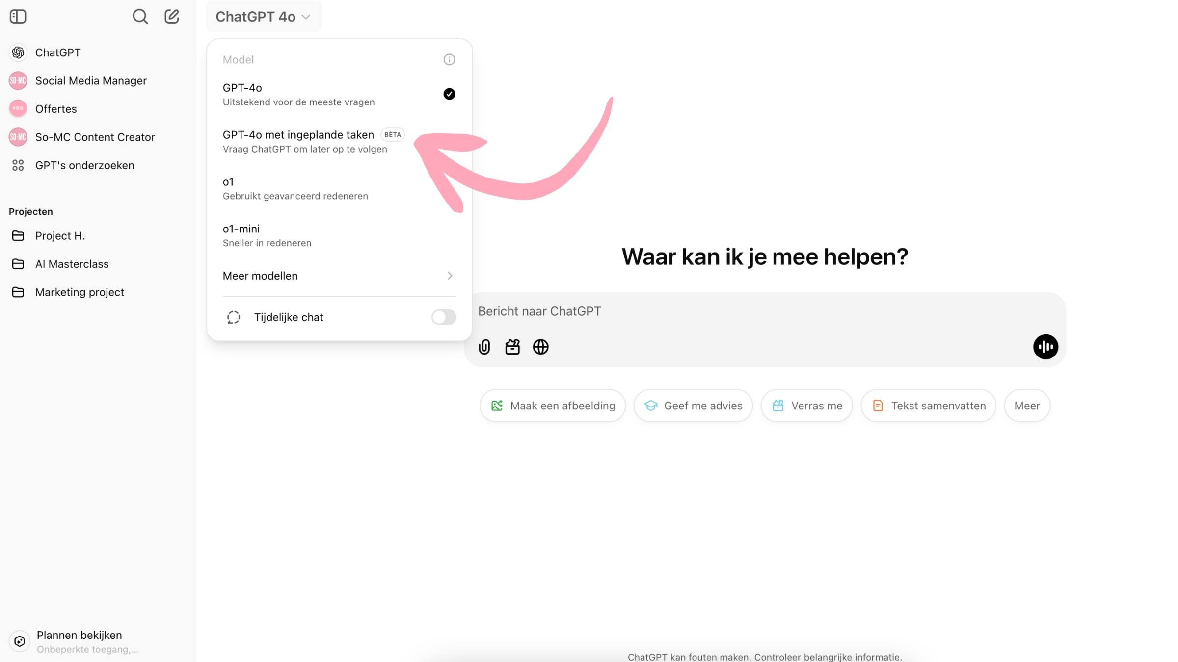The height and width of the screenshot is (662, 1178).
Task: Enable web search with the globe icon
Action: coord(541,347)
